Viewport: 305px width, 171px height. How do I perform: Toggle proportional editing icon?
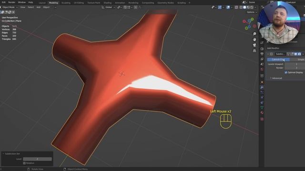tap(135, 7)
